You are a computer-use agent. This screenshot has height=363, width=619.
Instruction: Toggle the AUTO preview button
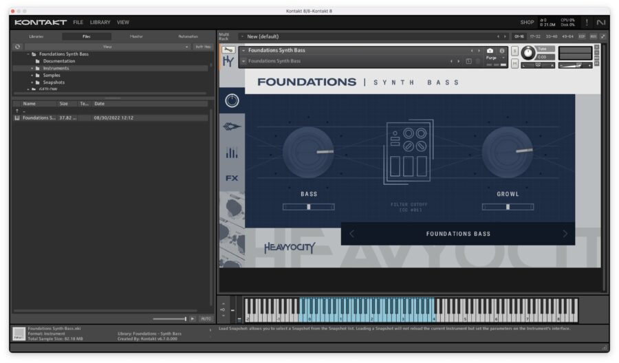[206, 319]
